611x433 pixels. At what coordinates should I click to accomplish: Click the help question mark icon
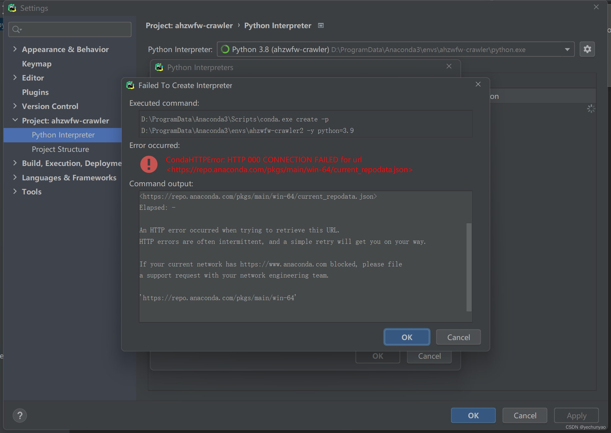point(20,415)
